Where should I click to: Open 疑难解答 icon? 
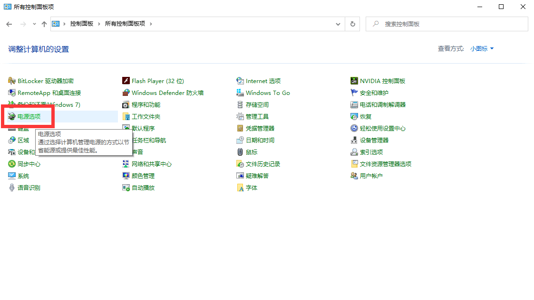(240, 176)
